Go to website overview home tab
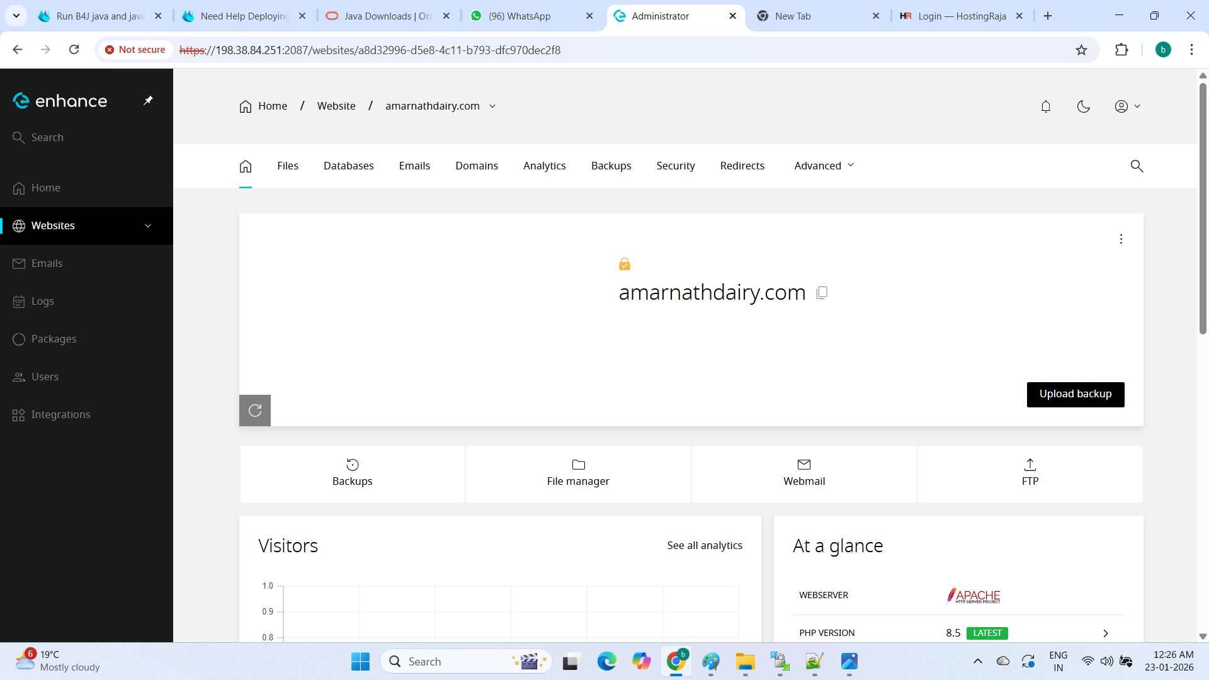1209x680 pixels. coord(246,166)
